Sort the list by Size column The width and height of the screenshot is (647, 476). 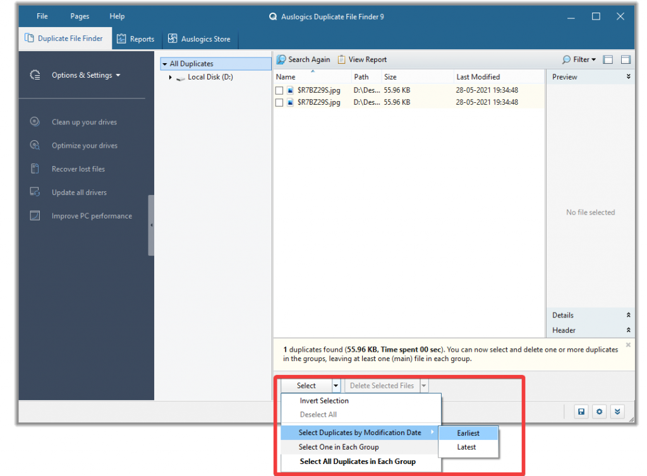tap(418, 76)
